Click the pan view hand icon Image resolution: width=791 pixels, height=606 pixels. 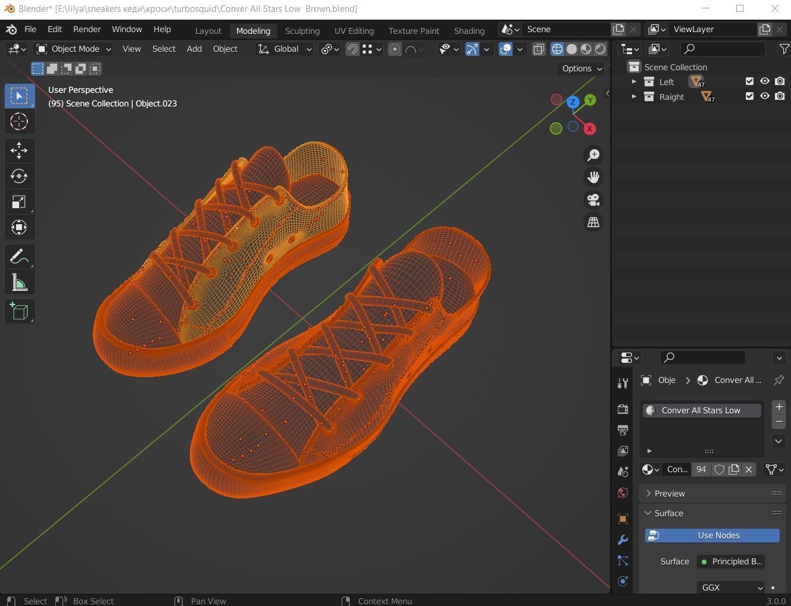(x=593, y=177)
